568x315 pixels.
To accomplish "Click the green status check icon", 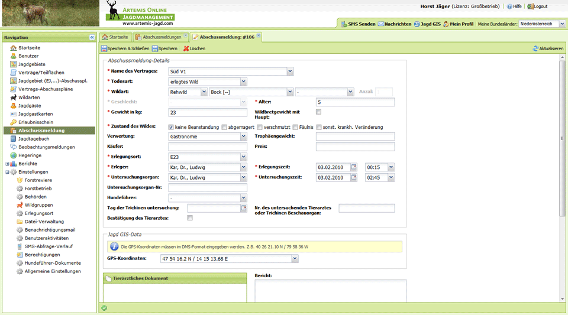I will coord(104,308).
